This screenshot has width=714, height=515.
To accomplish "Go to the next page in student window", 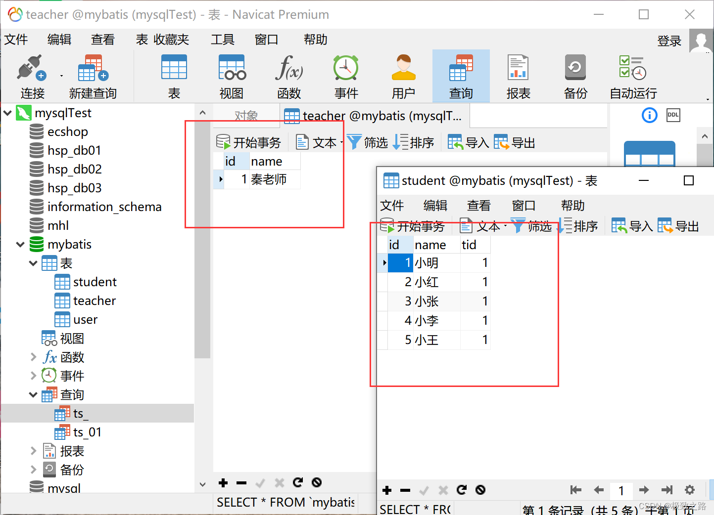I will click(x=644, y=490).
